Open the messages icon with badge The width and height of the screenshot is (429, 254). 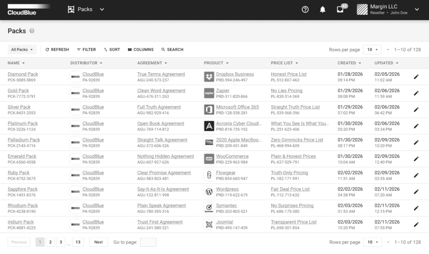coord(340,10)
